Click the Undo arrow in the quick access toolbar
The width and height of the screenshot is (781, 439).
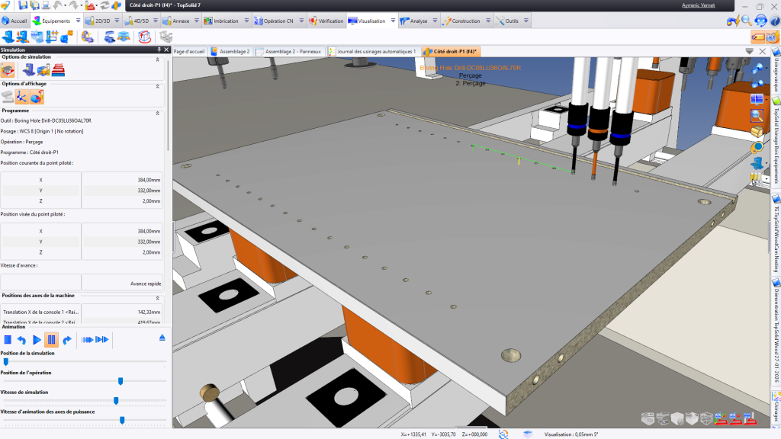(x=57, y=5)
